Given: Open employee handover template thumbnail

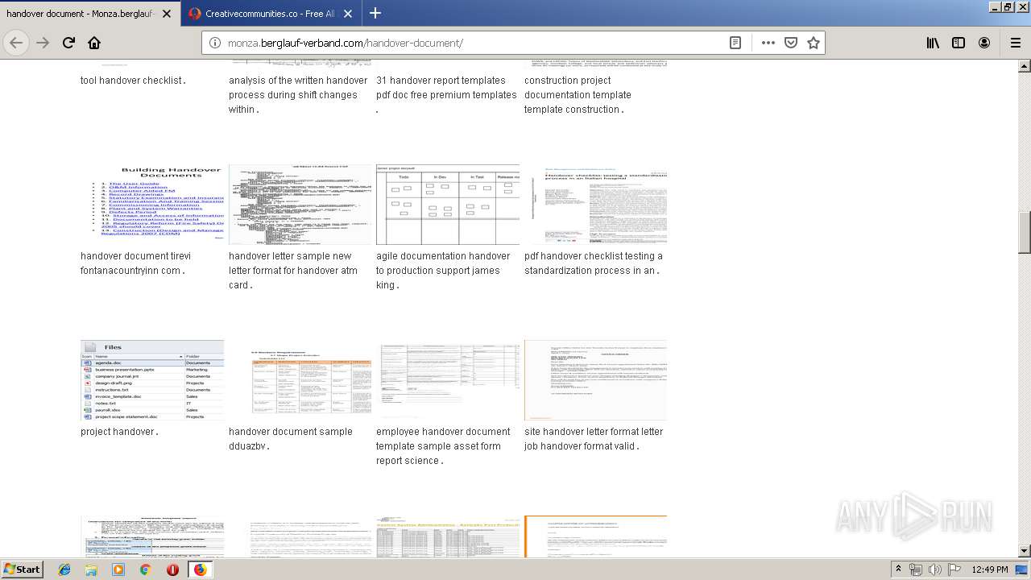Looking at the screenshot, I should (x=448, y=379).
